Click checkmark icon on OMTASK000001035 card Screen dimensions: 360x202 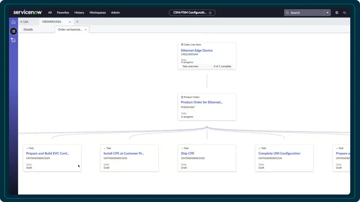pos(105,148)
